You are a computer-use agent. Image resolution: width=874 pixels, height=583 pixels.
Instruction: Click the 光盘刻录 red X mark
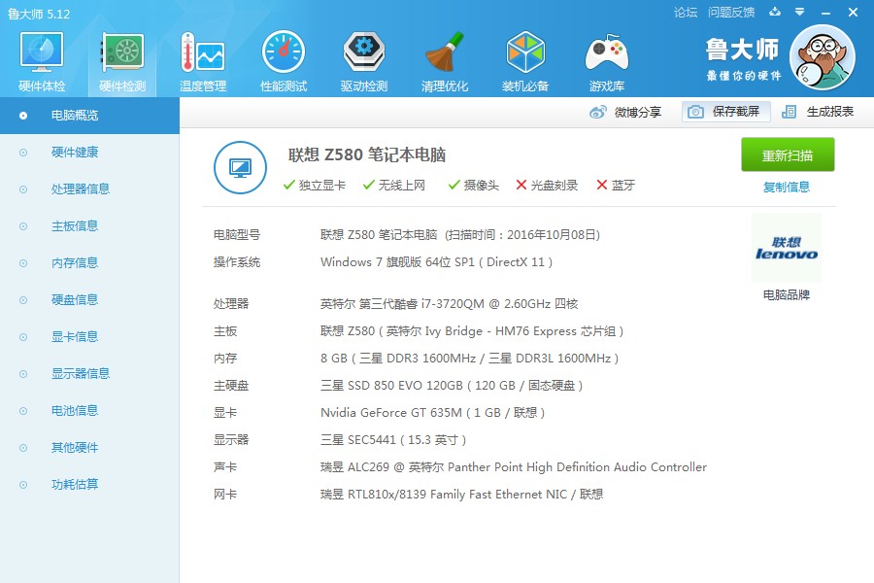tap(521, 185)
